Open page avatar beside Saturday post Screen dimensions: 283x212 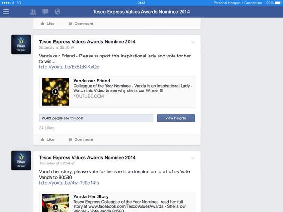coord(21,45)
